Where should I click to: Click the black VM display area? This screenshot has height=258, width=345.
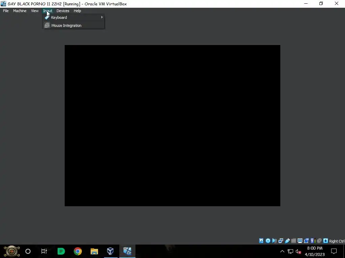coord(172,126)
